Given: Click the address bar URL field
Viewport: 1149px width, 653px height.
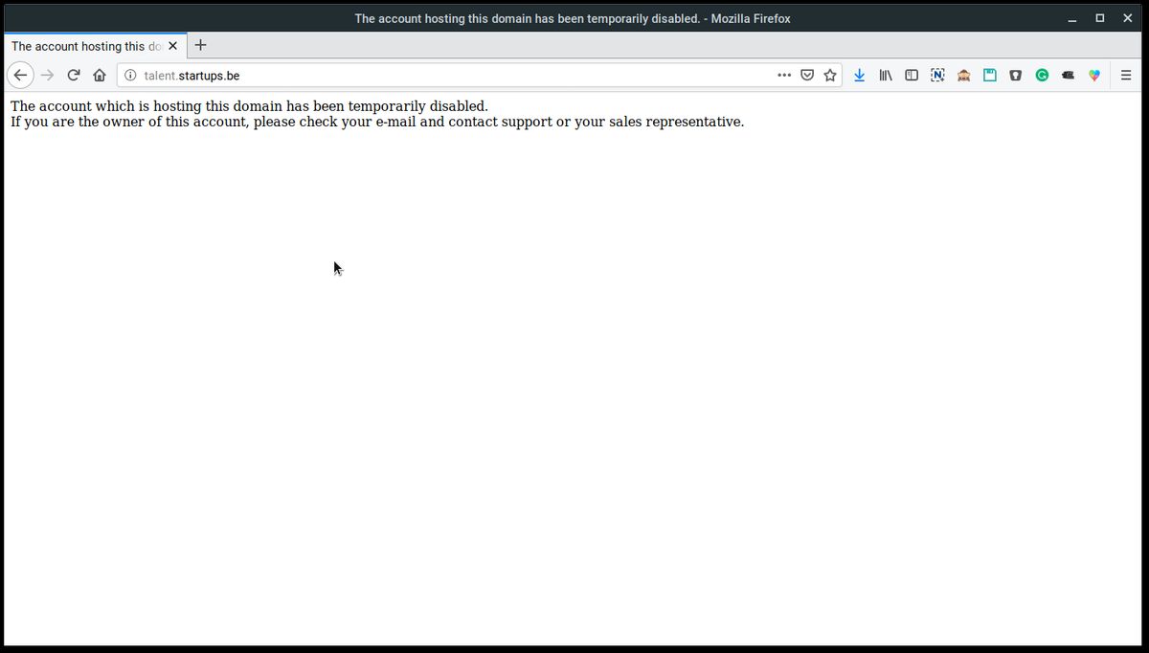Looking at the screenshot, I should (450, 75).
